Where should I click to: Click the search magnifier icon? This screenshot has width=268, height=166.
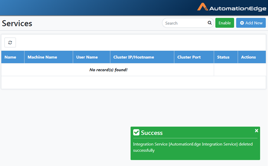coord(209,23)
